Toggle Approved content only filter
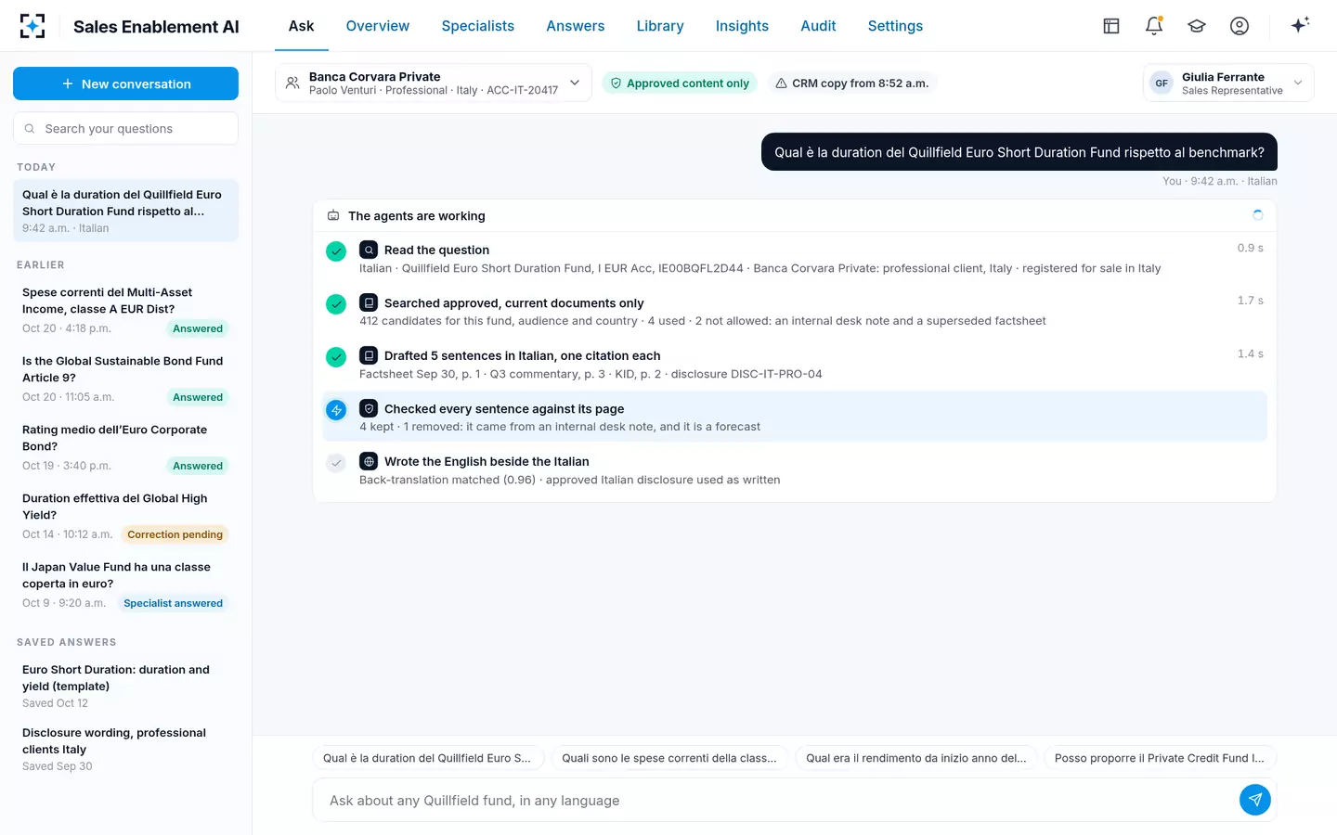1337x835 pixels. click(680, 83)
